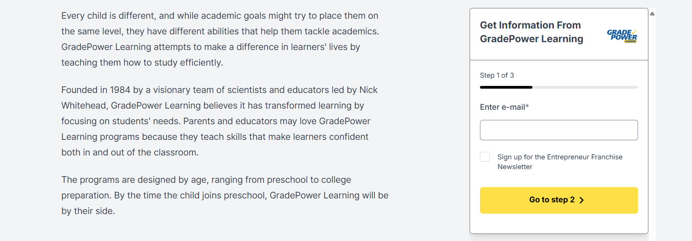Focus the Enter e-mail input field

point(559,130)
